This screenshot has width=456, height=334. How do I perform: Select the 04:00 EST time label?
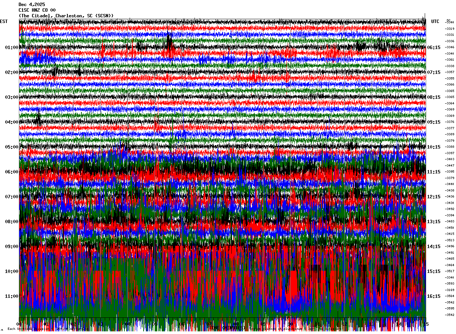click(12, 122)
